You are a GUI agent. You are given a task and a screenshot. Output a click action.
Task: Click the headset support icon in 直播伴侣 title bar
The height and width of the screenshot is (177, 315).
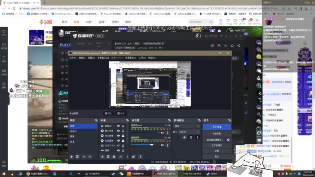pyautogui.click(x=206, y=36)
